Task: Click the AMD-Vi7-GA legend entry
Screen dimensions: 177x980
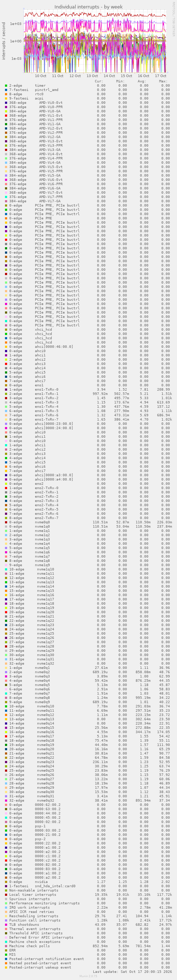Action: click(x=50, y=201)
